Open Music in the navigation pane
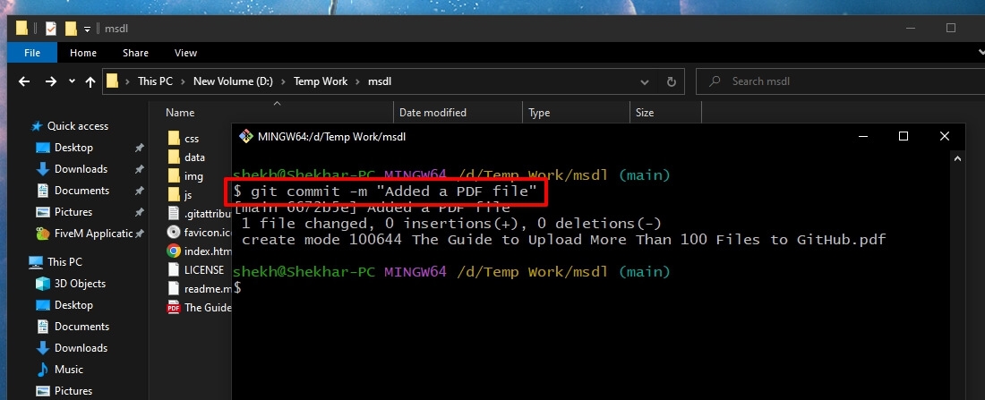The width and height of the screenshot is (985, 400). pyautogui.click(x=68, y=370)
